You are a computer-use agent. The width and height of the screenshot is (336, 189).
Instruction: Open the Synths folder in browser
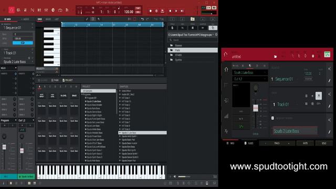pyautogui.click(x=193, y=60)
